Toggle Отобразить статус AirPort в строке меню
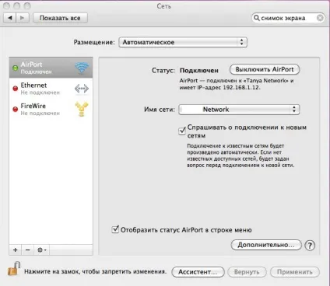Viewport: 330px width, 286px height. (x=115, y=229)
